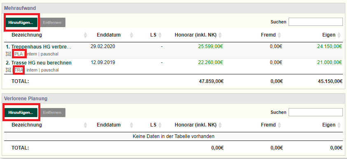Click Entfernen in Mehraufwand section
This screenshot has width=347, height=159.
(x=52, y=23)
